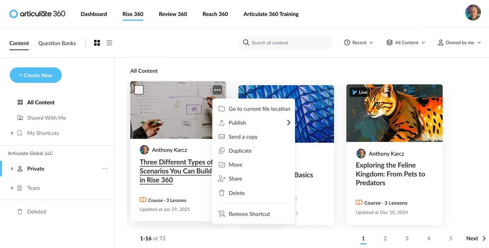Expand the Private folder arrow

coord(12,169)
